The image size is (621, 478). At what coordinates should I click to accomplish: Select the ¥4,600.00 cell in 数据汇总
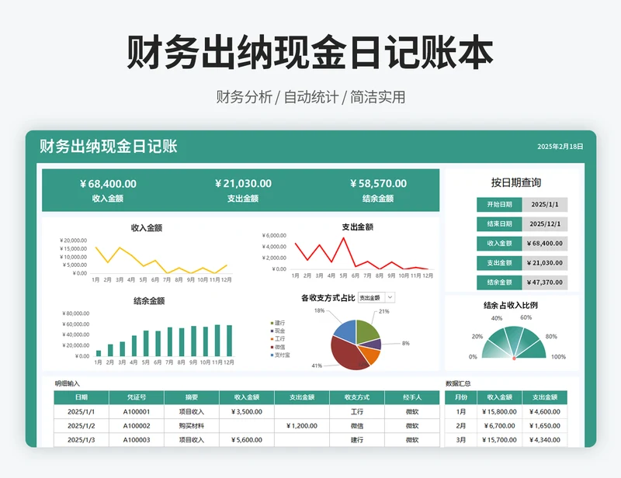(545, 412)
